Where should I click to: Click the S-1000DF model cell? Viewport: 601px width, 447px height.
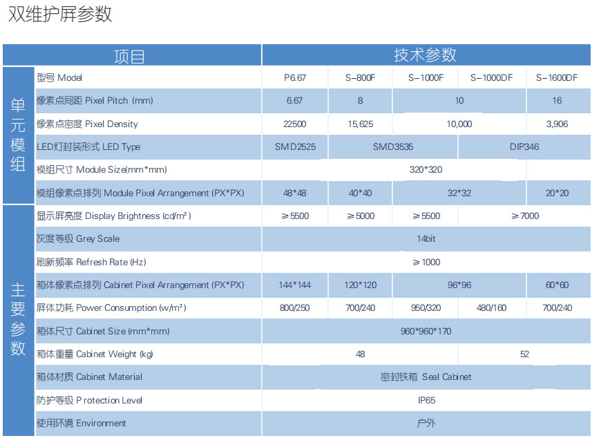click(491, 78)
